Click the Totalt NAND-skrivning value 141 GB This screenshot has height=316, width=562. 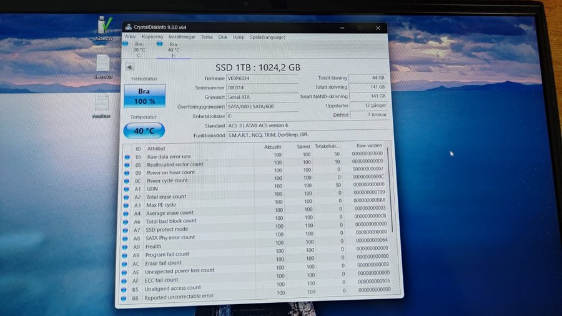coord(368,96)
